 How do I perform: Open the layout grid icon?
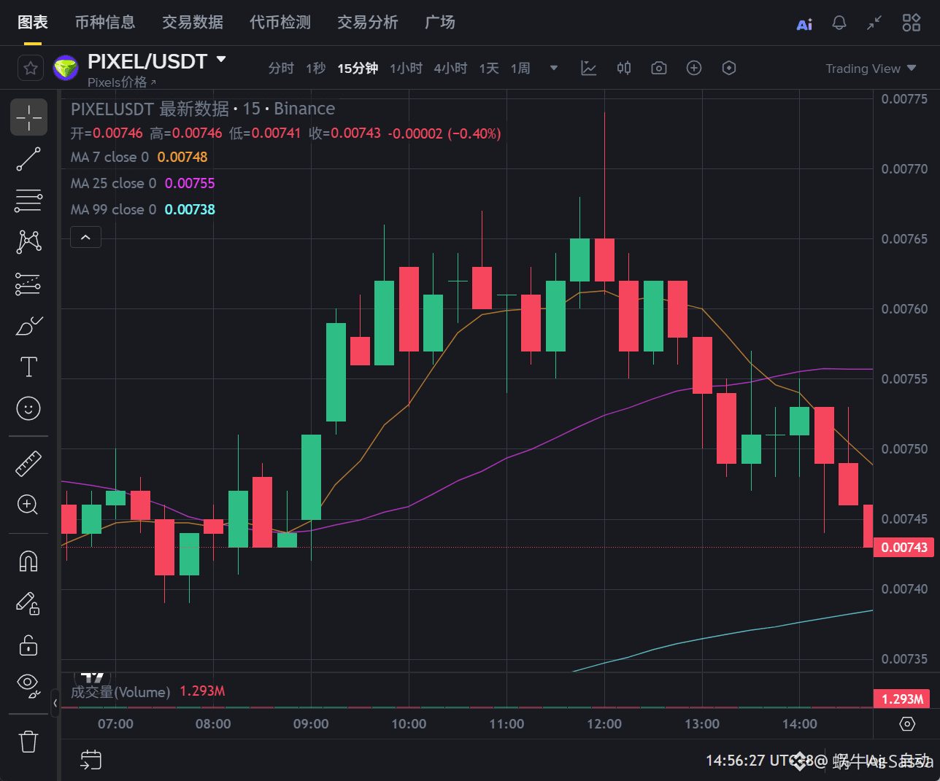pyautogui.click(x=912, y=23)
